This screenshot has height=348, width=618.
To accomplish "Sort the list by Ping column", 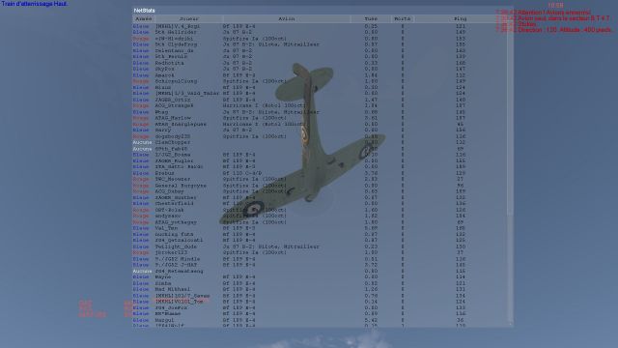I will tap(461, 19).
